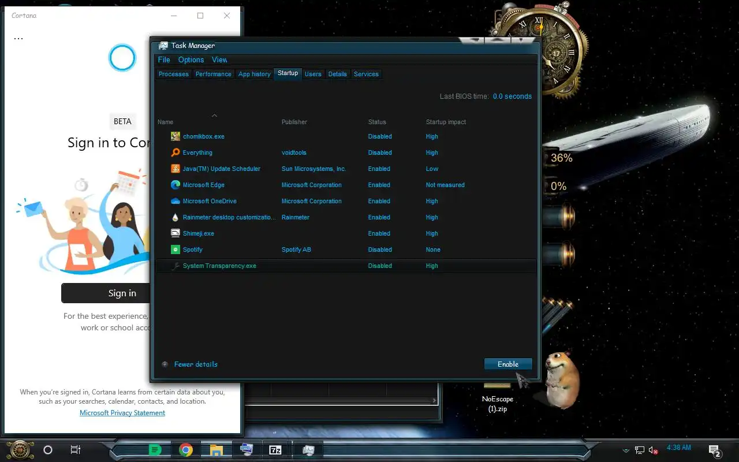The height and width of the screenshot is (462, 739).
Task: Click the Sun Microsystems, Inc. publisher cell
Action: [313, 169]
